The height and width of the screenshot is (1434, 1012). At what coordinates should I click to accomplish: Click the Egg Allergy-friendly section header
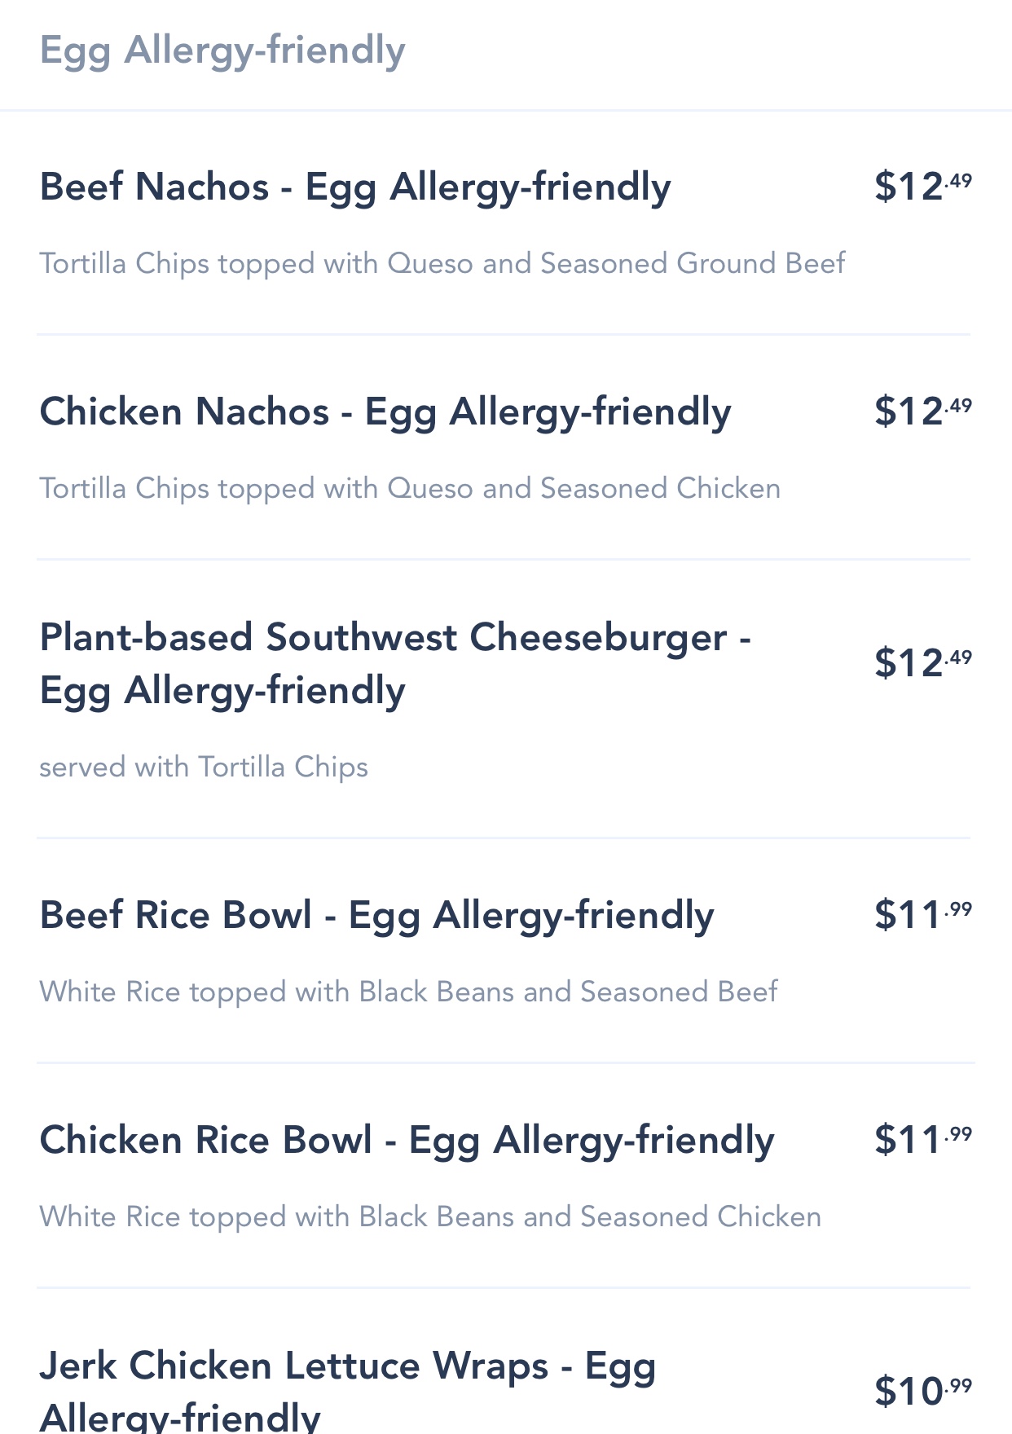[x=222, y=51]
